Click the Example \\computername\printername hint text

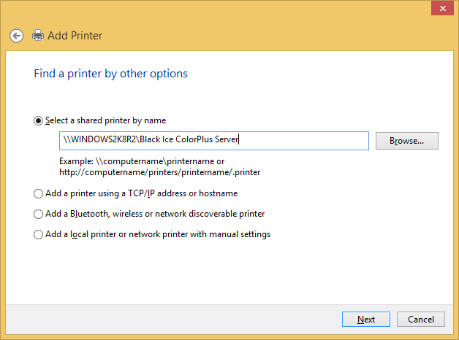coord(142,161)
